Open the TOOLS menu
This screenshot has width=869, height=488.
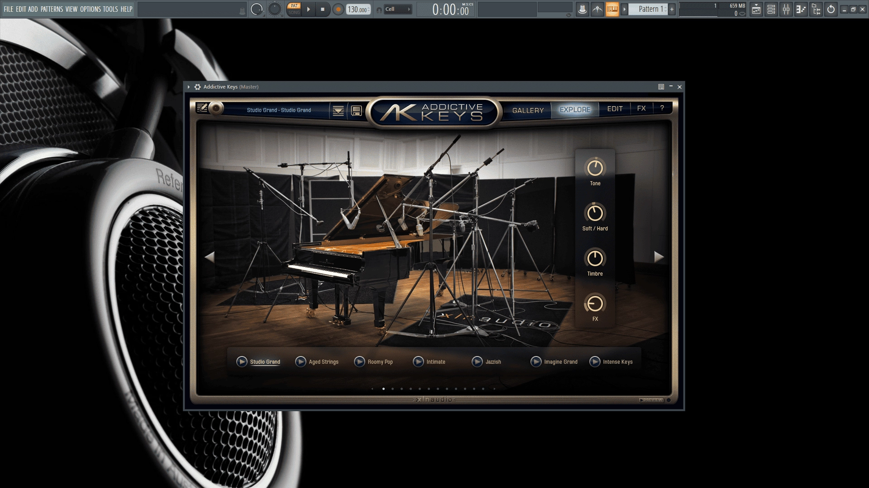(110, 9)
